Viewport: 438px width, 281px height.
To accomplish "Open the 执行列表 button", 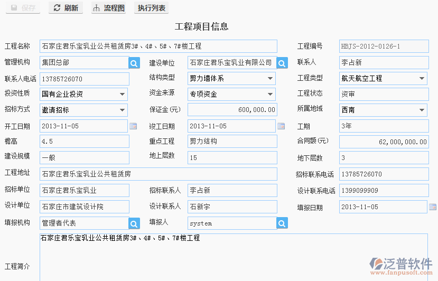I will point(151,8).
